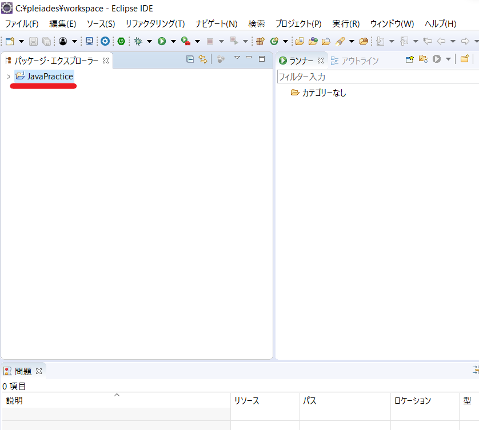This screenshot has width=479, height=430.
Task: Click the Search flashlight icon
Action: coord(340,41)
